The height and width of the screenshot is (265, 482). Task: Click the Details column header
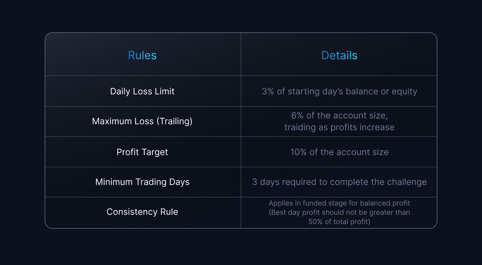(339, 55)
